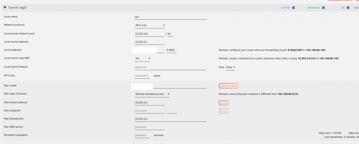Toggle the ON switch at top right
Viewport: 359px width, 144px height.
pos(349,8)
